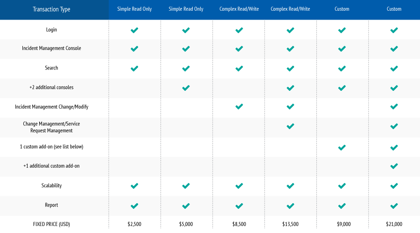Click the Report checkmark in $21,000 column
420x233 pixels.
(394, 206)
